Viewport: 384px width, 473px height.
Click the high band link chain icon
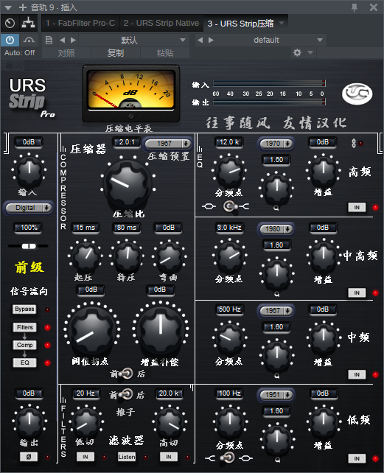click(x=354, y=143)
